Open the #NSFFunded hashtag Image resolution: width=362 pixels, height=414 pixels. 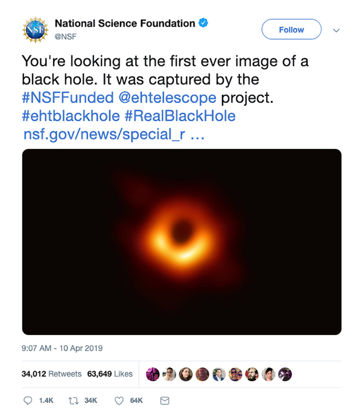66,98
